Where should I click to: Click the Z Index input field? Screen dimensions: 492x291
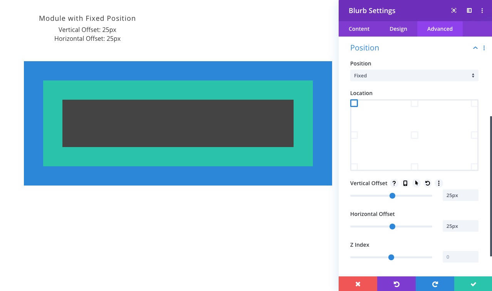tap(460, 257)
